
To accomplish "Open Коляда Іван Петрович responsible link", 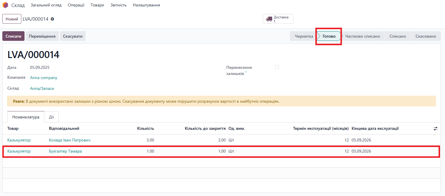I will pos(69,140).
